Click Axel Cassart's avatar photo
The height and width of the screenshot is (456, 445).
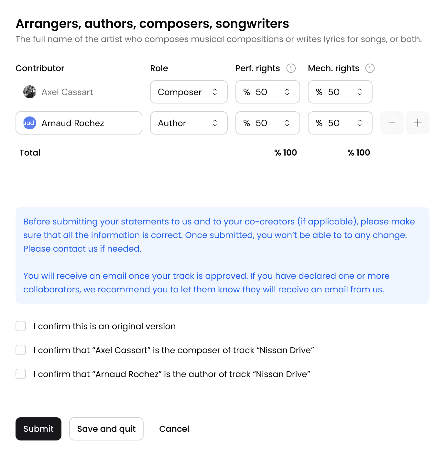click(30, 92)
